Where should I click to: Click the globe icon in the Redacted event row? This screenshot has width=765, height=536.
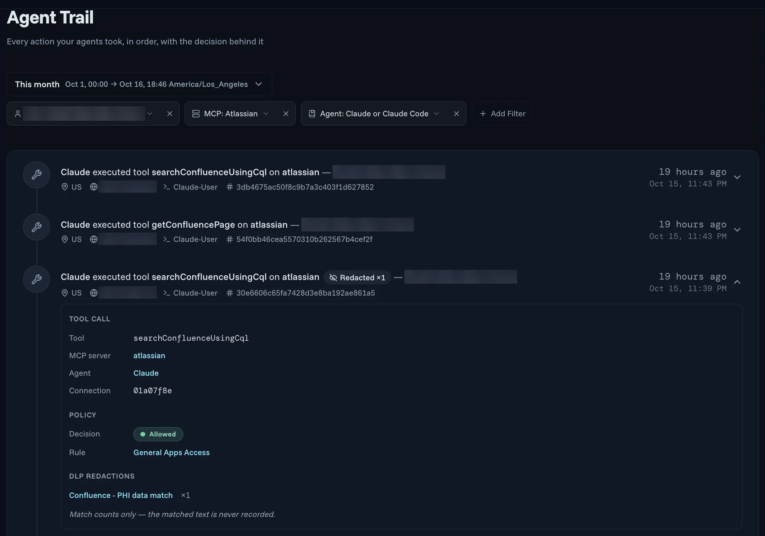point(94,293)
